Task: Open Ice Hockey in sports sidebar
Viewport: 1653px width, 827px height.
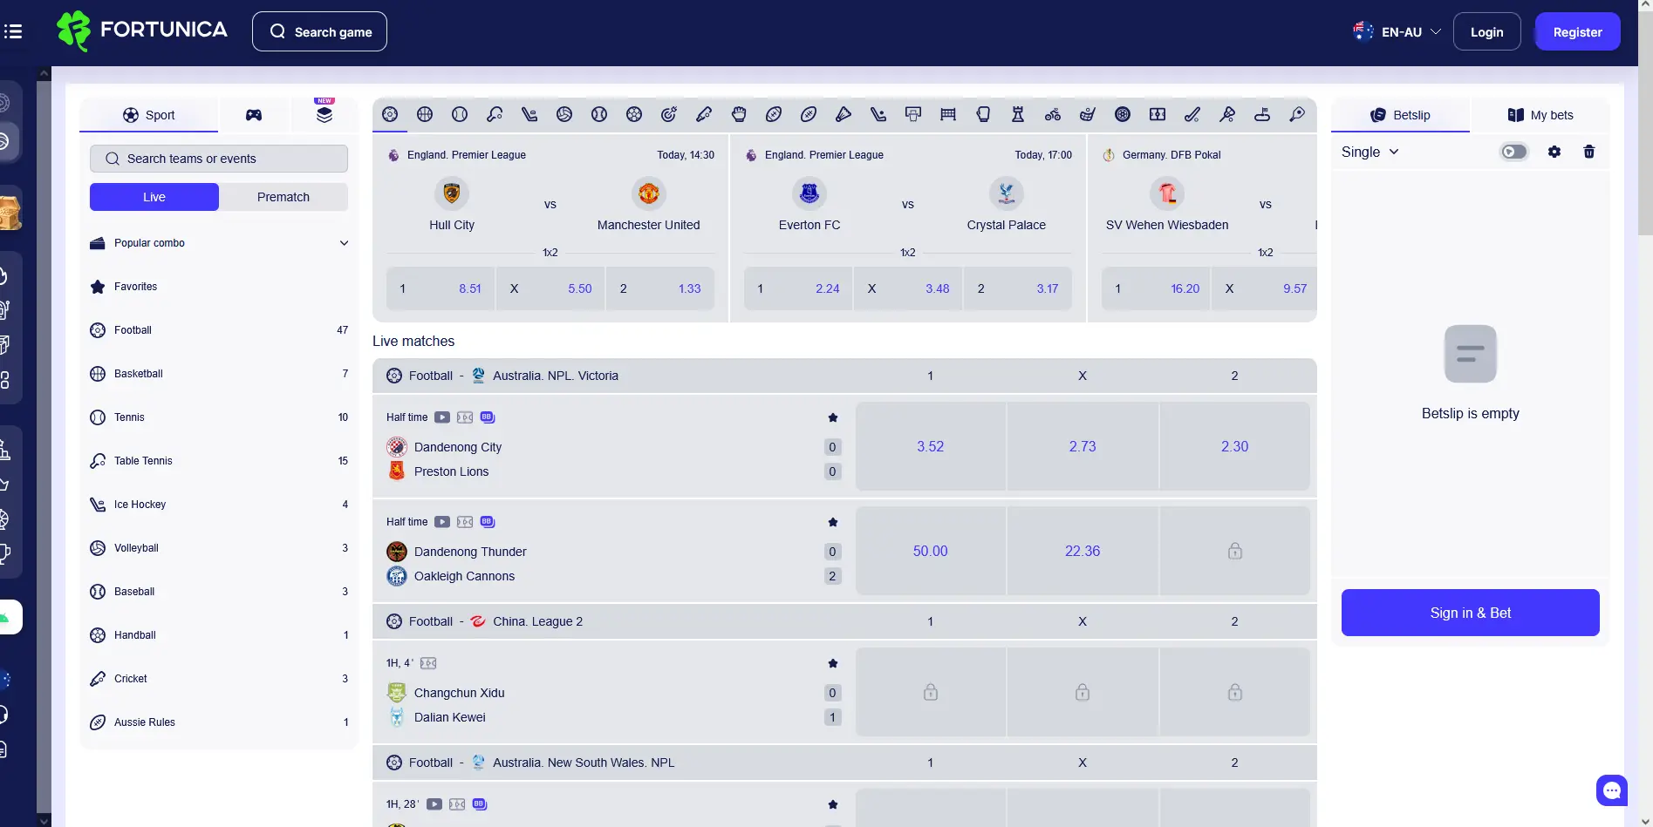Action: 219,505
